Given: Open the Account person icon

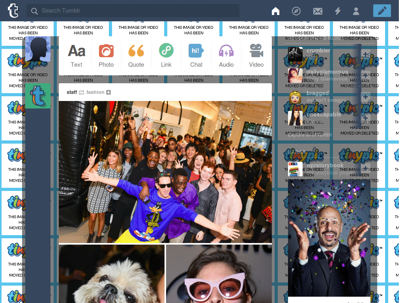Looking at the screenshot, I should 356,11.
